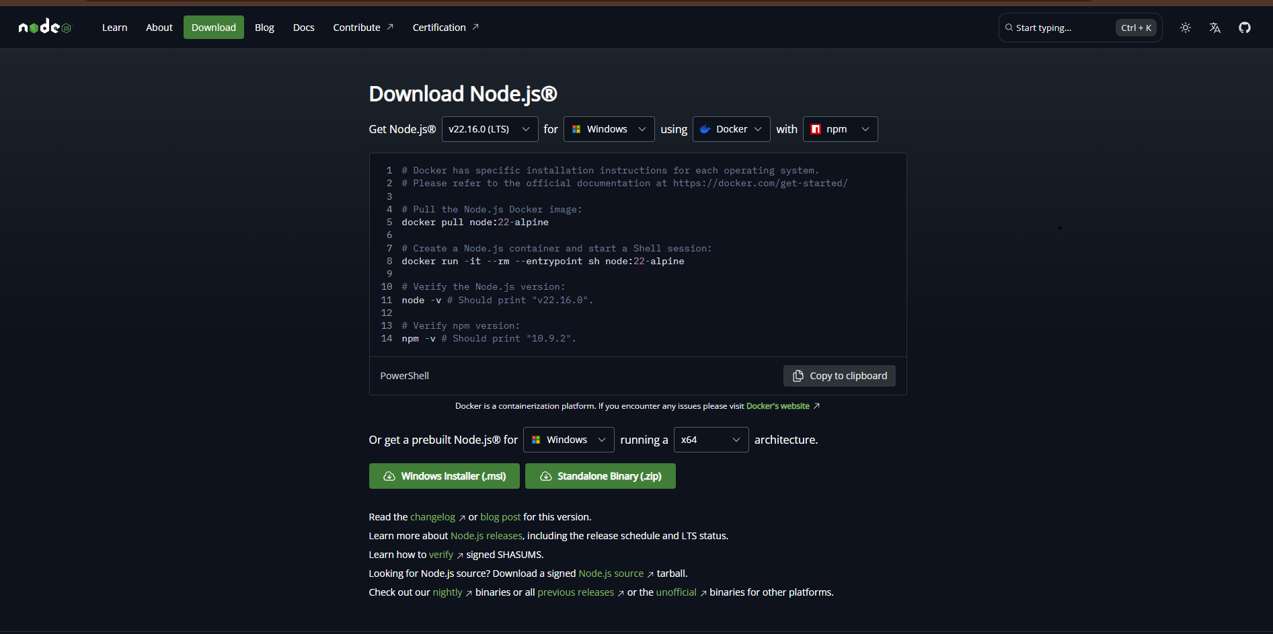This screenshot has width=1273, height=634.
Task: Click the npm logo icon
Action: tap(816, 129)
